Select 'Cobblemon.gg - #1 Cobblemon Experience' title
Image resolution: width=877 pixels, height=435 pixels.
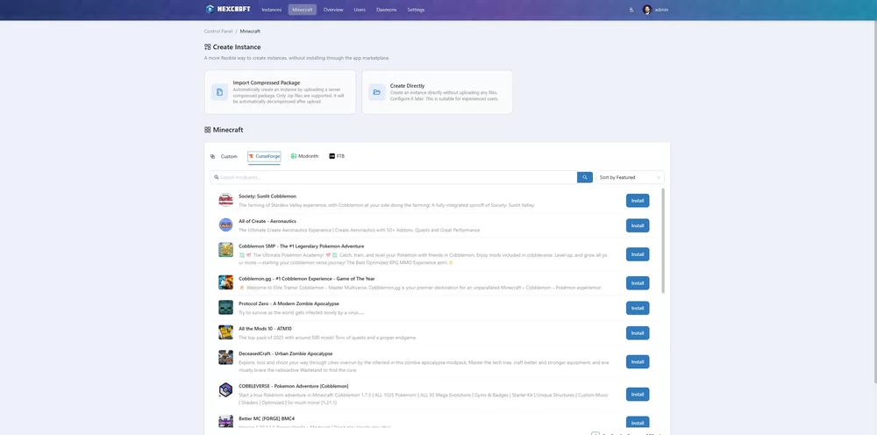pyautogui.click(x=306, y=278)
